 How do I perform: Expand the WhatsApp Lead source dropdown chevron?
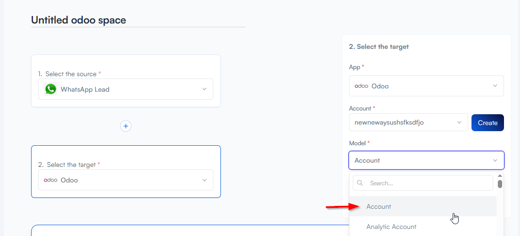tap(204, 89)
